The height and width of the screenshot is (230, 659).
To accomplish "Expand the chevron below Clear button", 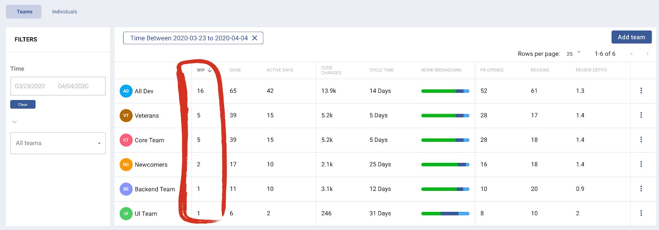I will coord(14,122).
